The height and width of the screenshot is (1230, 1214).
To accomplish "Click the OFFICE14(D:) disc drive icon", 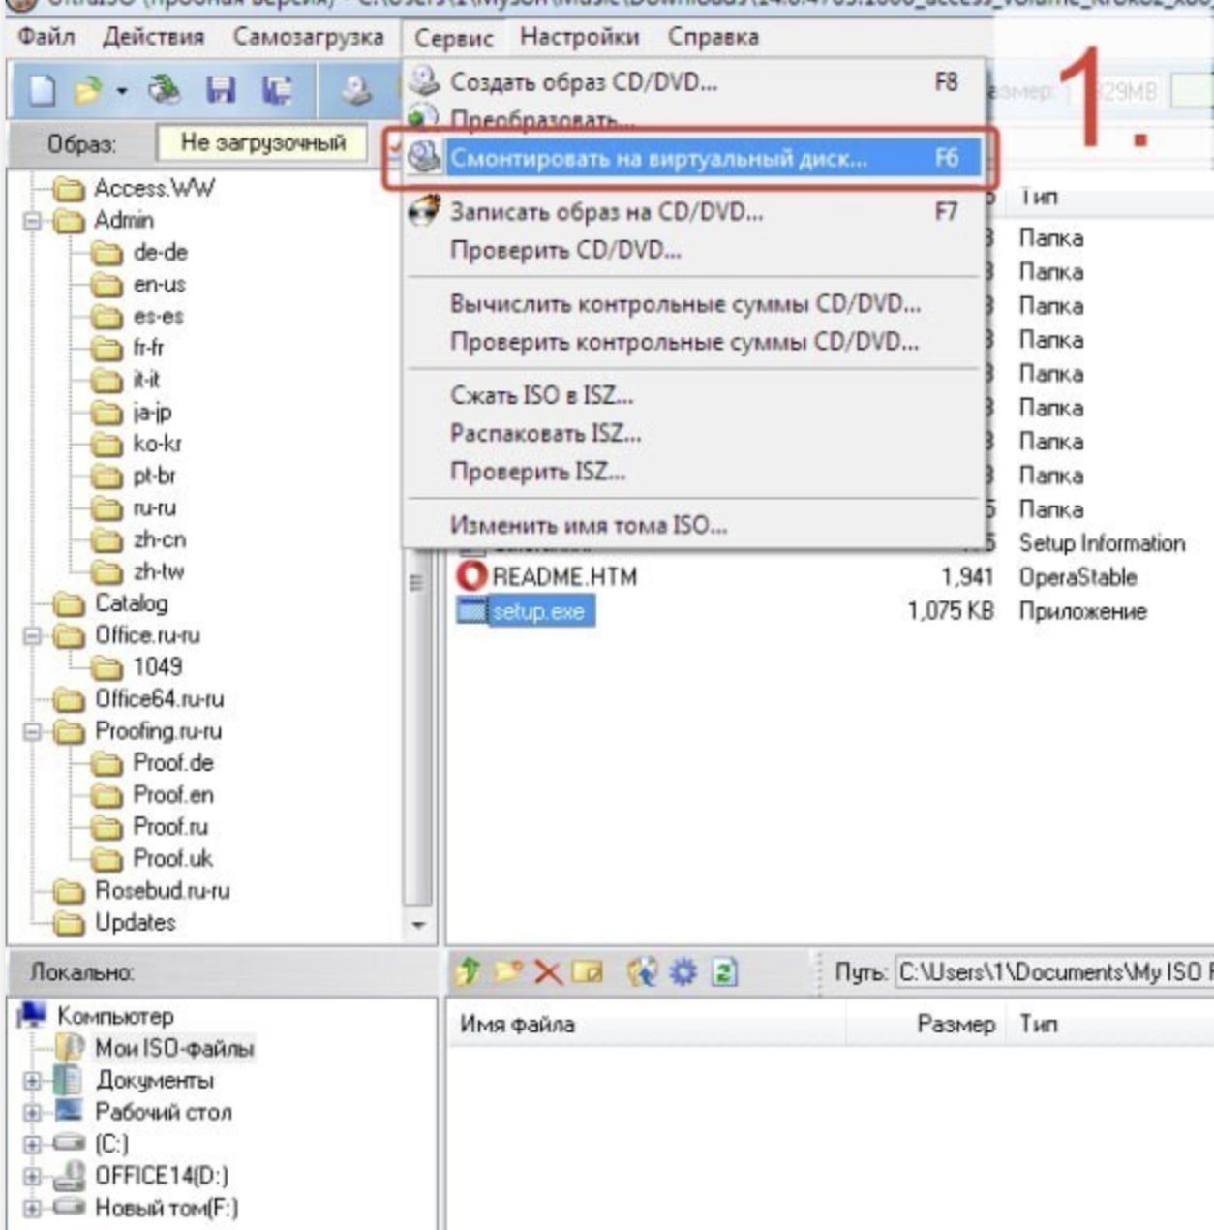I will 70,1175.
